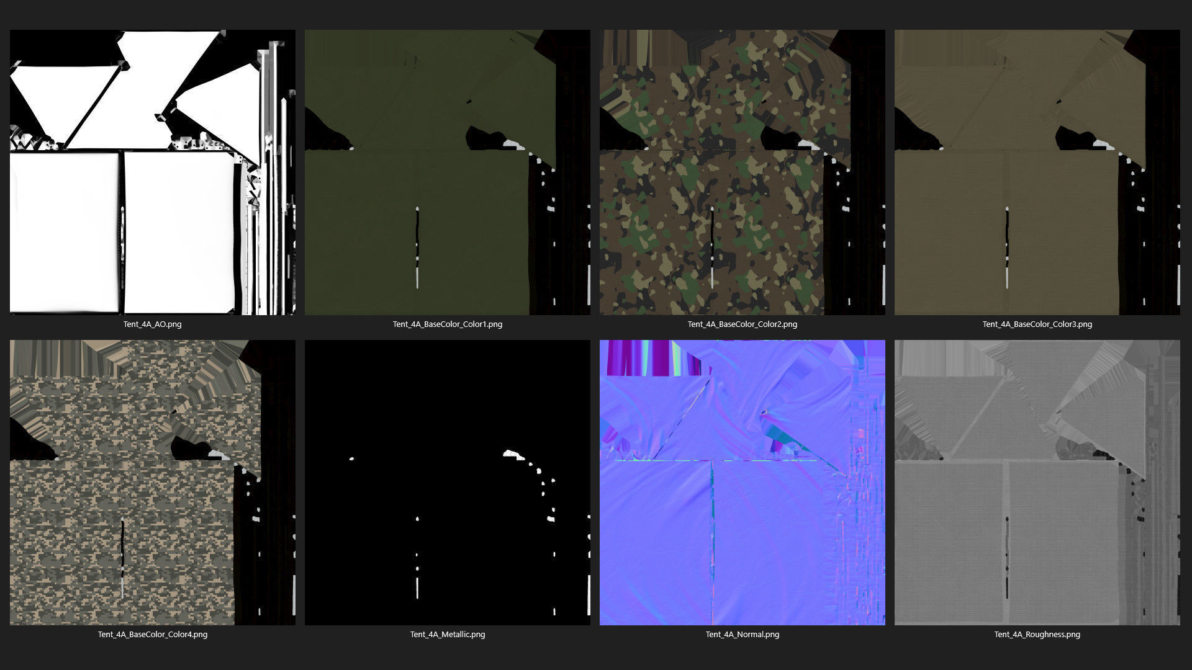Click the Tent_4A_AO.png file name label
1192x670 pixels.
152,324
